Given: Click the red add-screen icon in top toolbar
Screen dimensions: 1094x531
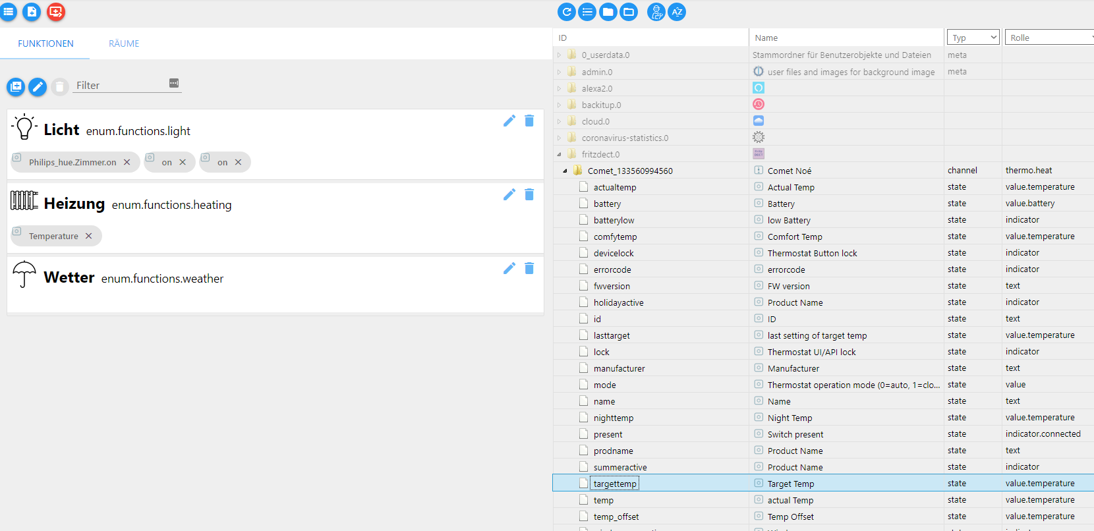Looking at the screenshot, I should click(56, 11).
